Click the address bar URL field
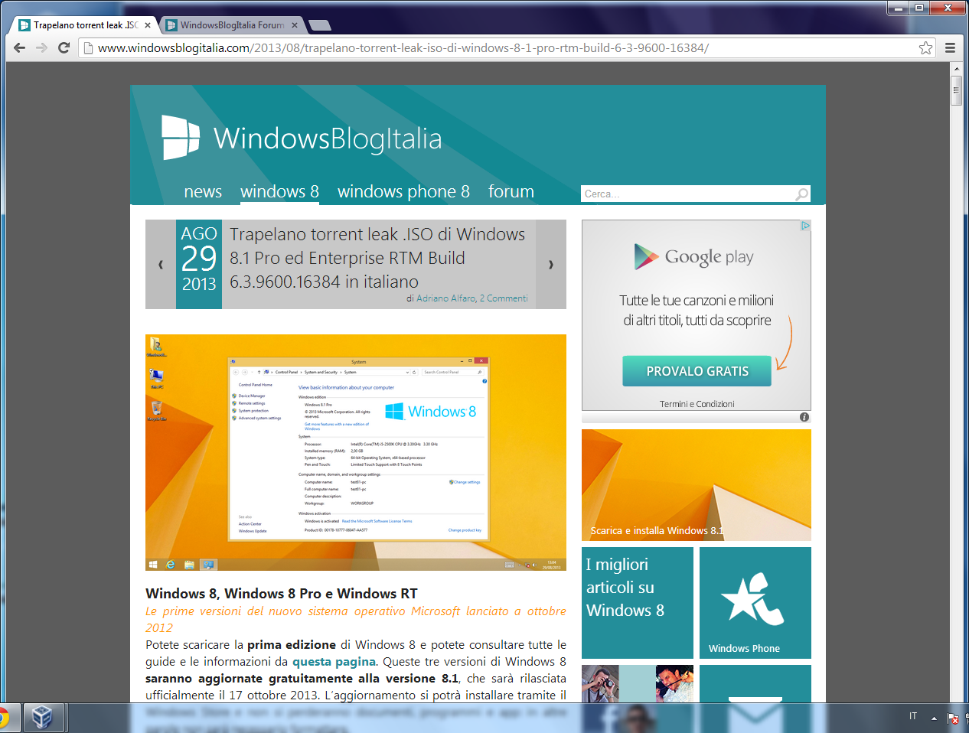This screenshot has height=733, width=969. pyautogui.click(x=505, y=47)
